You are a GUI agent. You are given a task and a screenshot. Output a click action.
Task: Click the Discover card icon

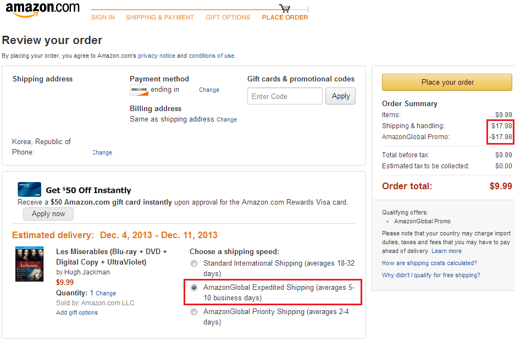point(139,90)
